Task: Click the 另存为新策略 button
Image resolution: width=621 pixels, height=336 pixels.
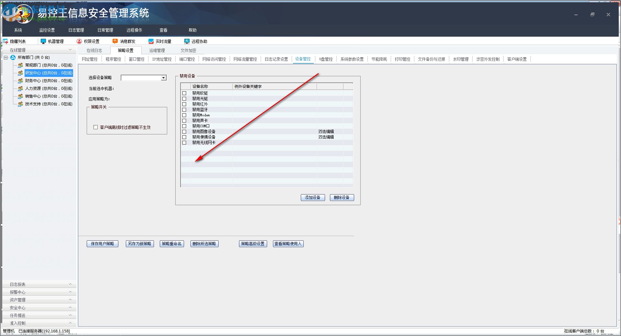Action: click(140, 244)
